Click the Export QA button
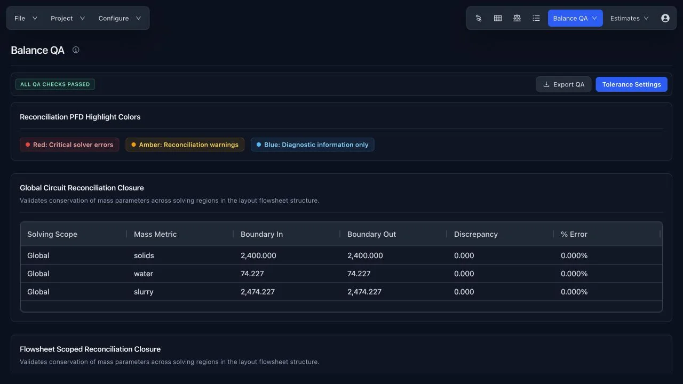Viewport: 683px width, 384px height. coord(563,84)
